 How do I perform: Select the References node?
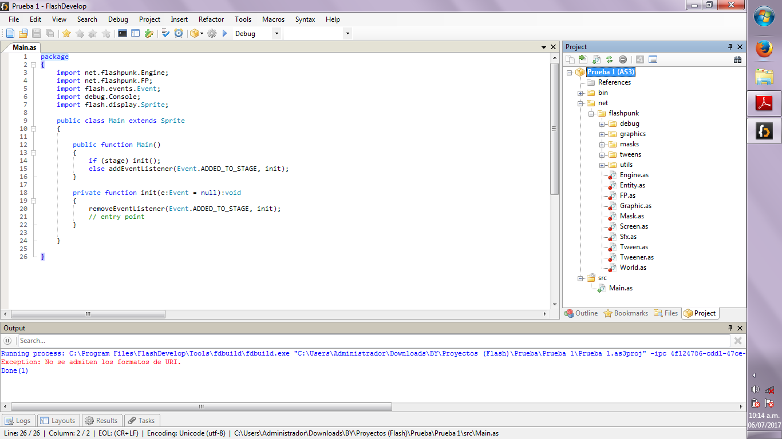[x=614, y=82]
